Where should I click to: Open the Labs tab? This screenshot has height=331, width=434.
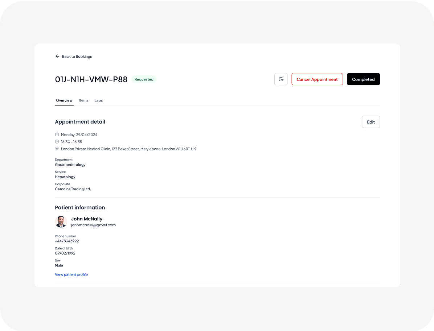click(x=99, y=100)
